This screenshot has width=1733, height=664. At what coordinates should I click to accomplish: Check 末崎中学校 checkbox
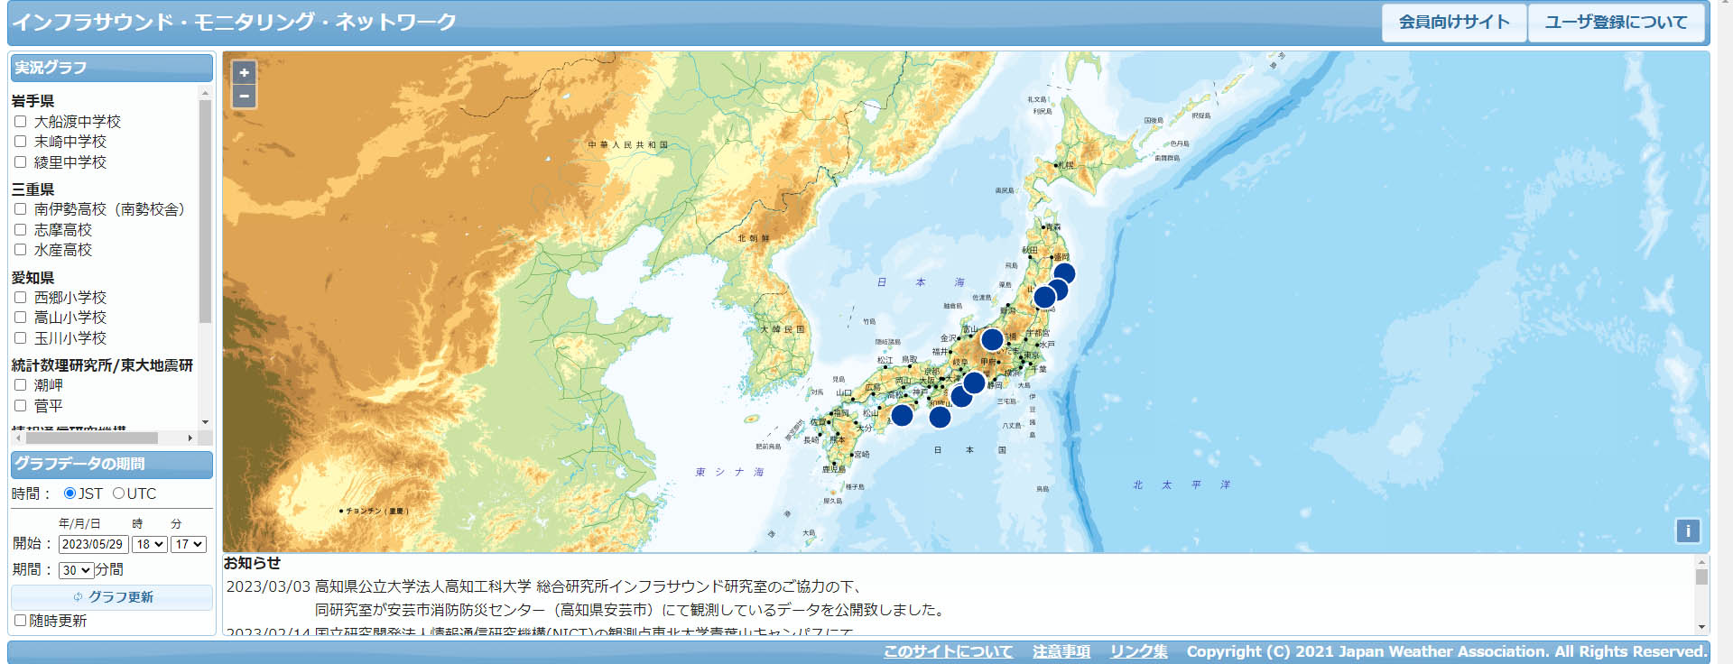pyautogui.click(x=20, y=142)
